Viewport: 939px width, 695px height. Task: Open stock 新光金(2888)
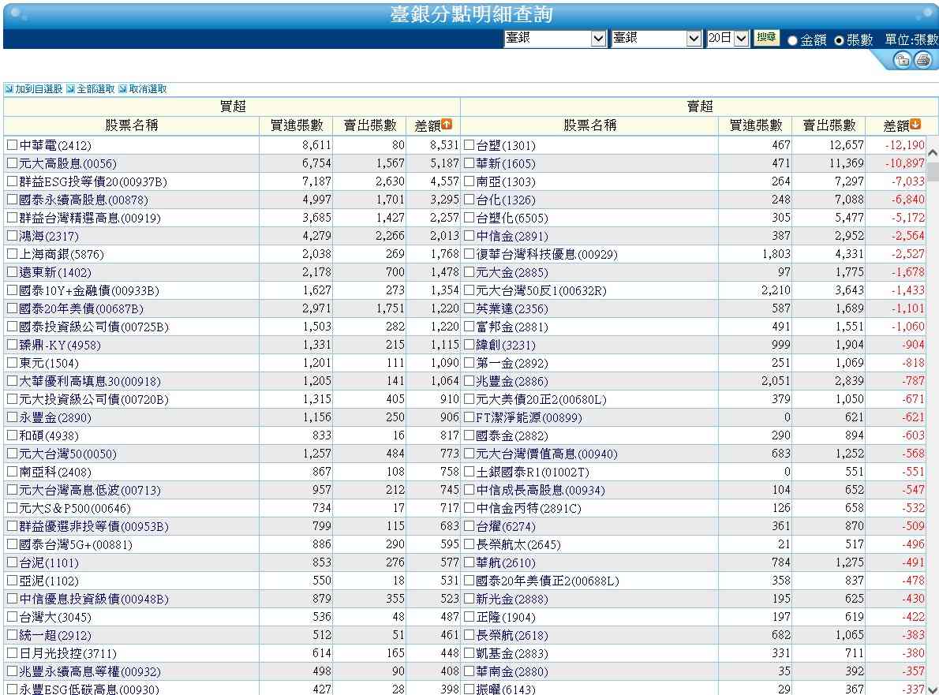[512, 600]
